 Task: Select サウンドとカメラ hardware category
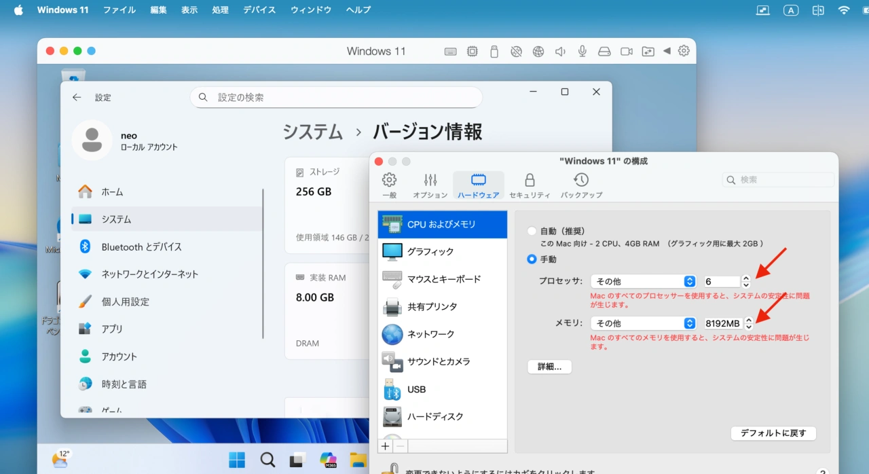[434, 362]
